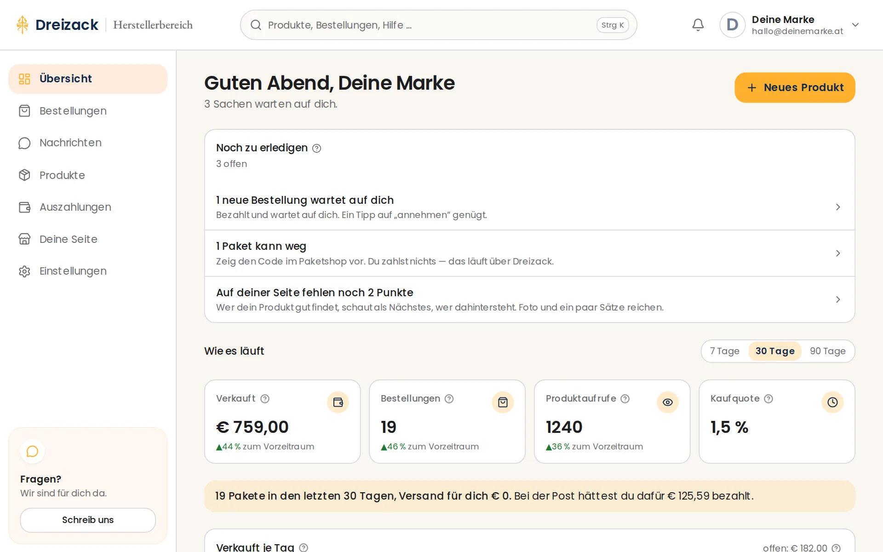Image resolution: width=883 pixels, height=552 pixels.
Task: Click the hallo@deinemarke.at email text
Action: point(797,31)
